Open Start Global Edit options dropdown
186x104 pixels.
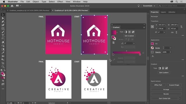click(x=180, y=98)
